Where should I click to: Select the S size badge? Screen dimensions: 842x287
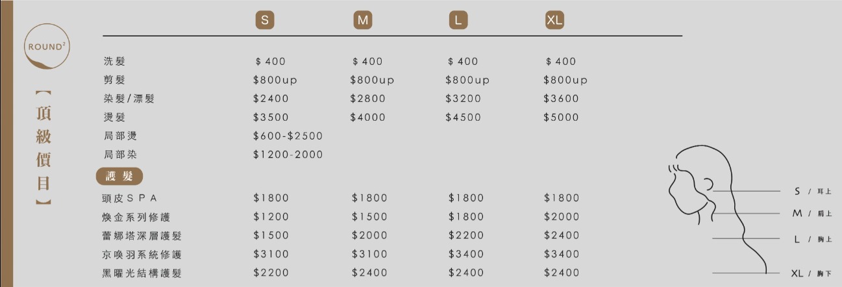264,20
